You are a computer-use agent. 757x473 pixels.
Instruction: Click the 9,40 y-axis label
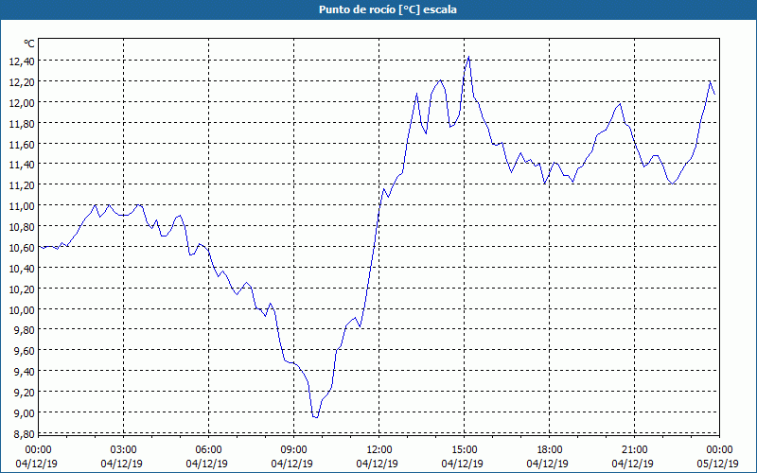click(25, 372)
